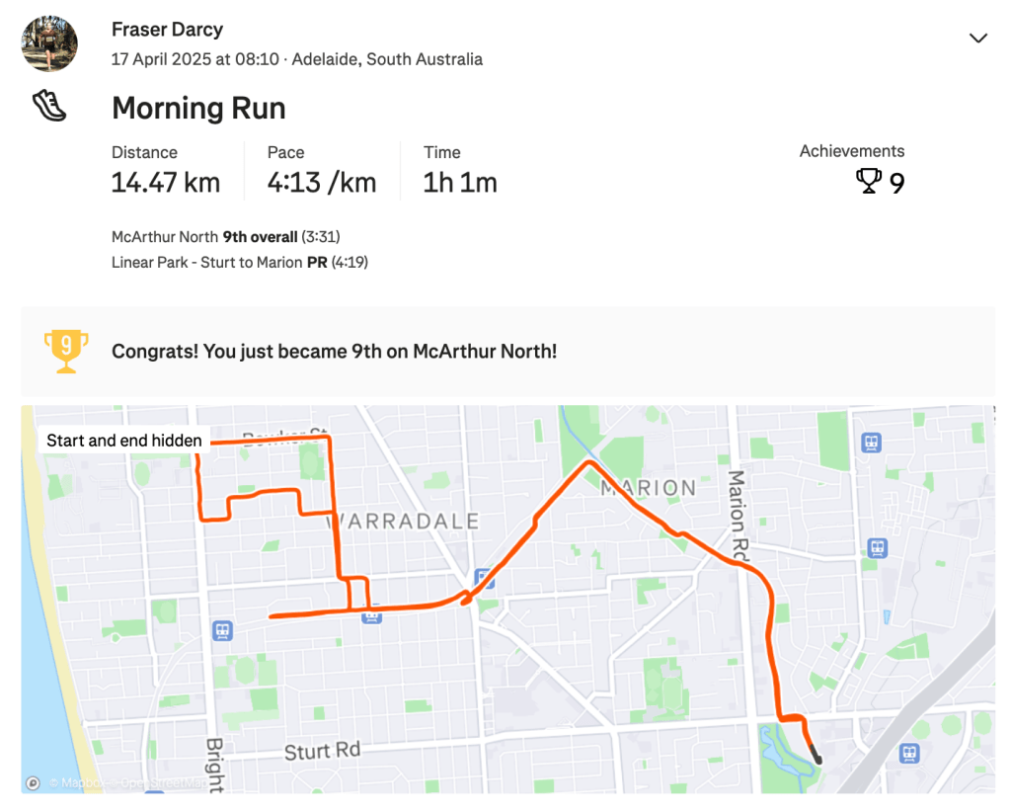Click the Achievements trophy icon
Screen dimensions: 1011x812
point(869,182)
